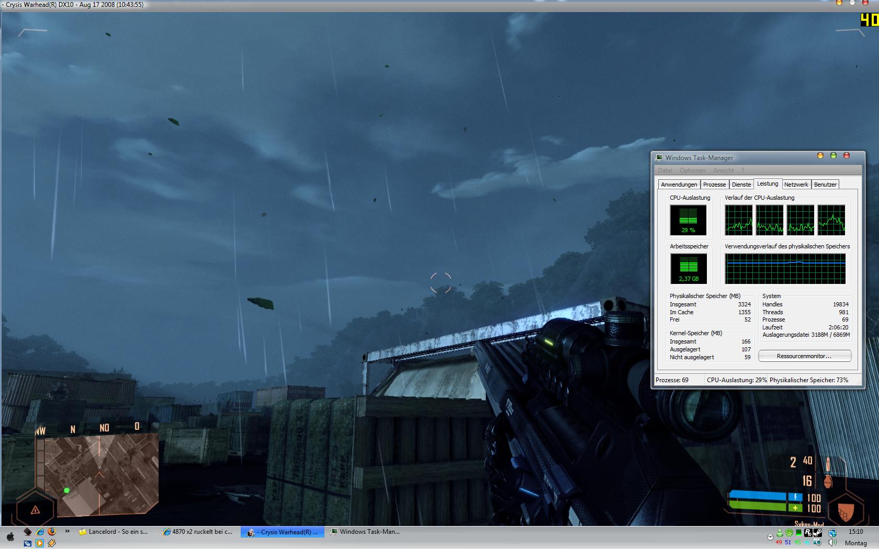The image size is (879, 549).
Task: Click the network connection tray icon
Action: [x=832, y=533]
